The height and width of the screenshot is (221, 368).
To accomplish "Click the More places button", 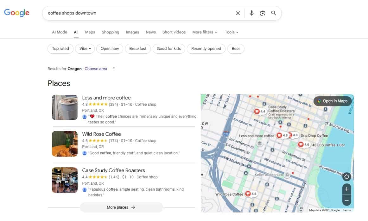I will pyautogui.click(x=121, y=207).
